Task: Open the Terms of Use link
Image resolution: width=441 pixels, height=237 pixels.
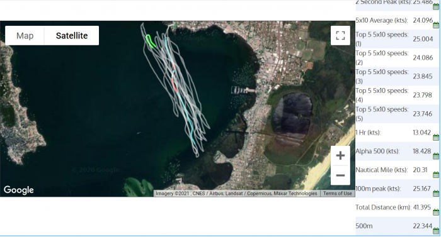Action: coord(337,194)
